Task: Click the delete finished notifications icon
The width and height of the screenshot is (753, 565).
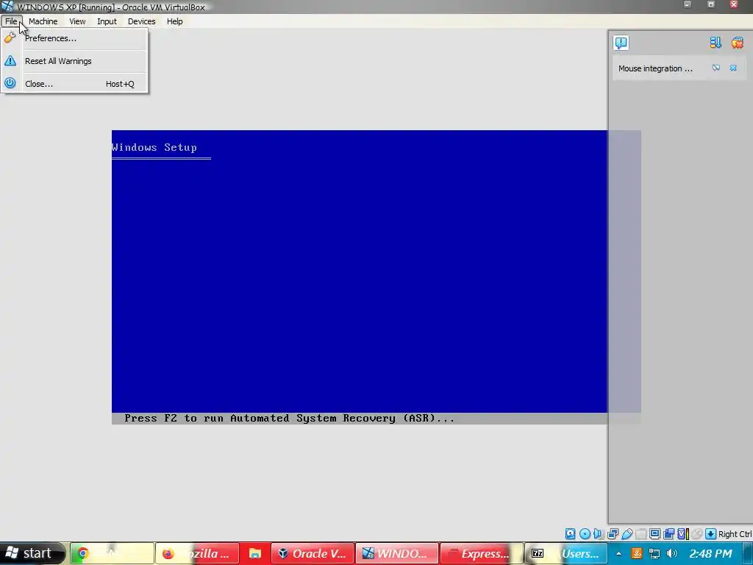Action: click(737, 43)
